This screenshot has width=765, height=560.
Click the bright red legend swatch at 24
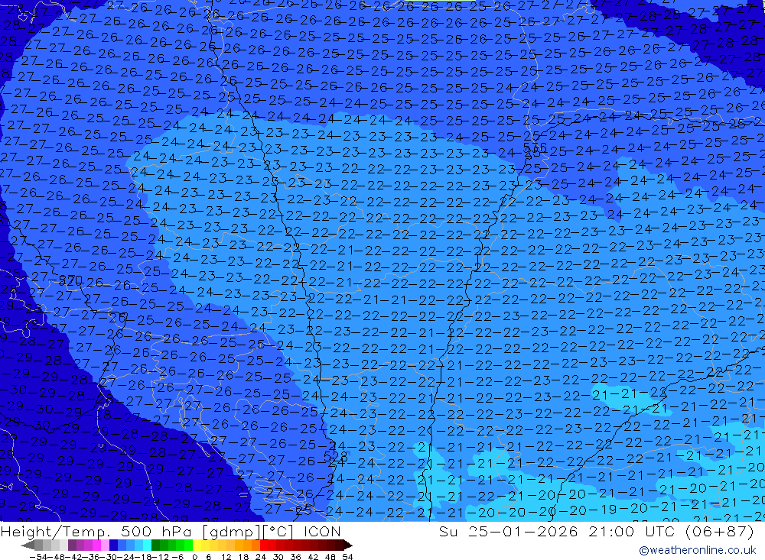[x=264, y=545]
